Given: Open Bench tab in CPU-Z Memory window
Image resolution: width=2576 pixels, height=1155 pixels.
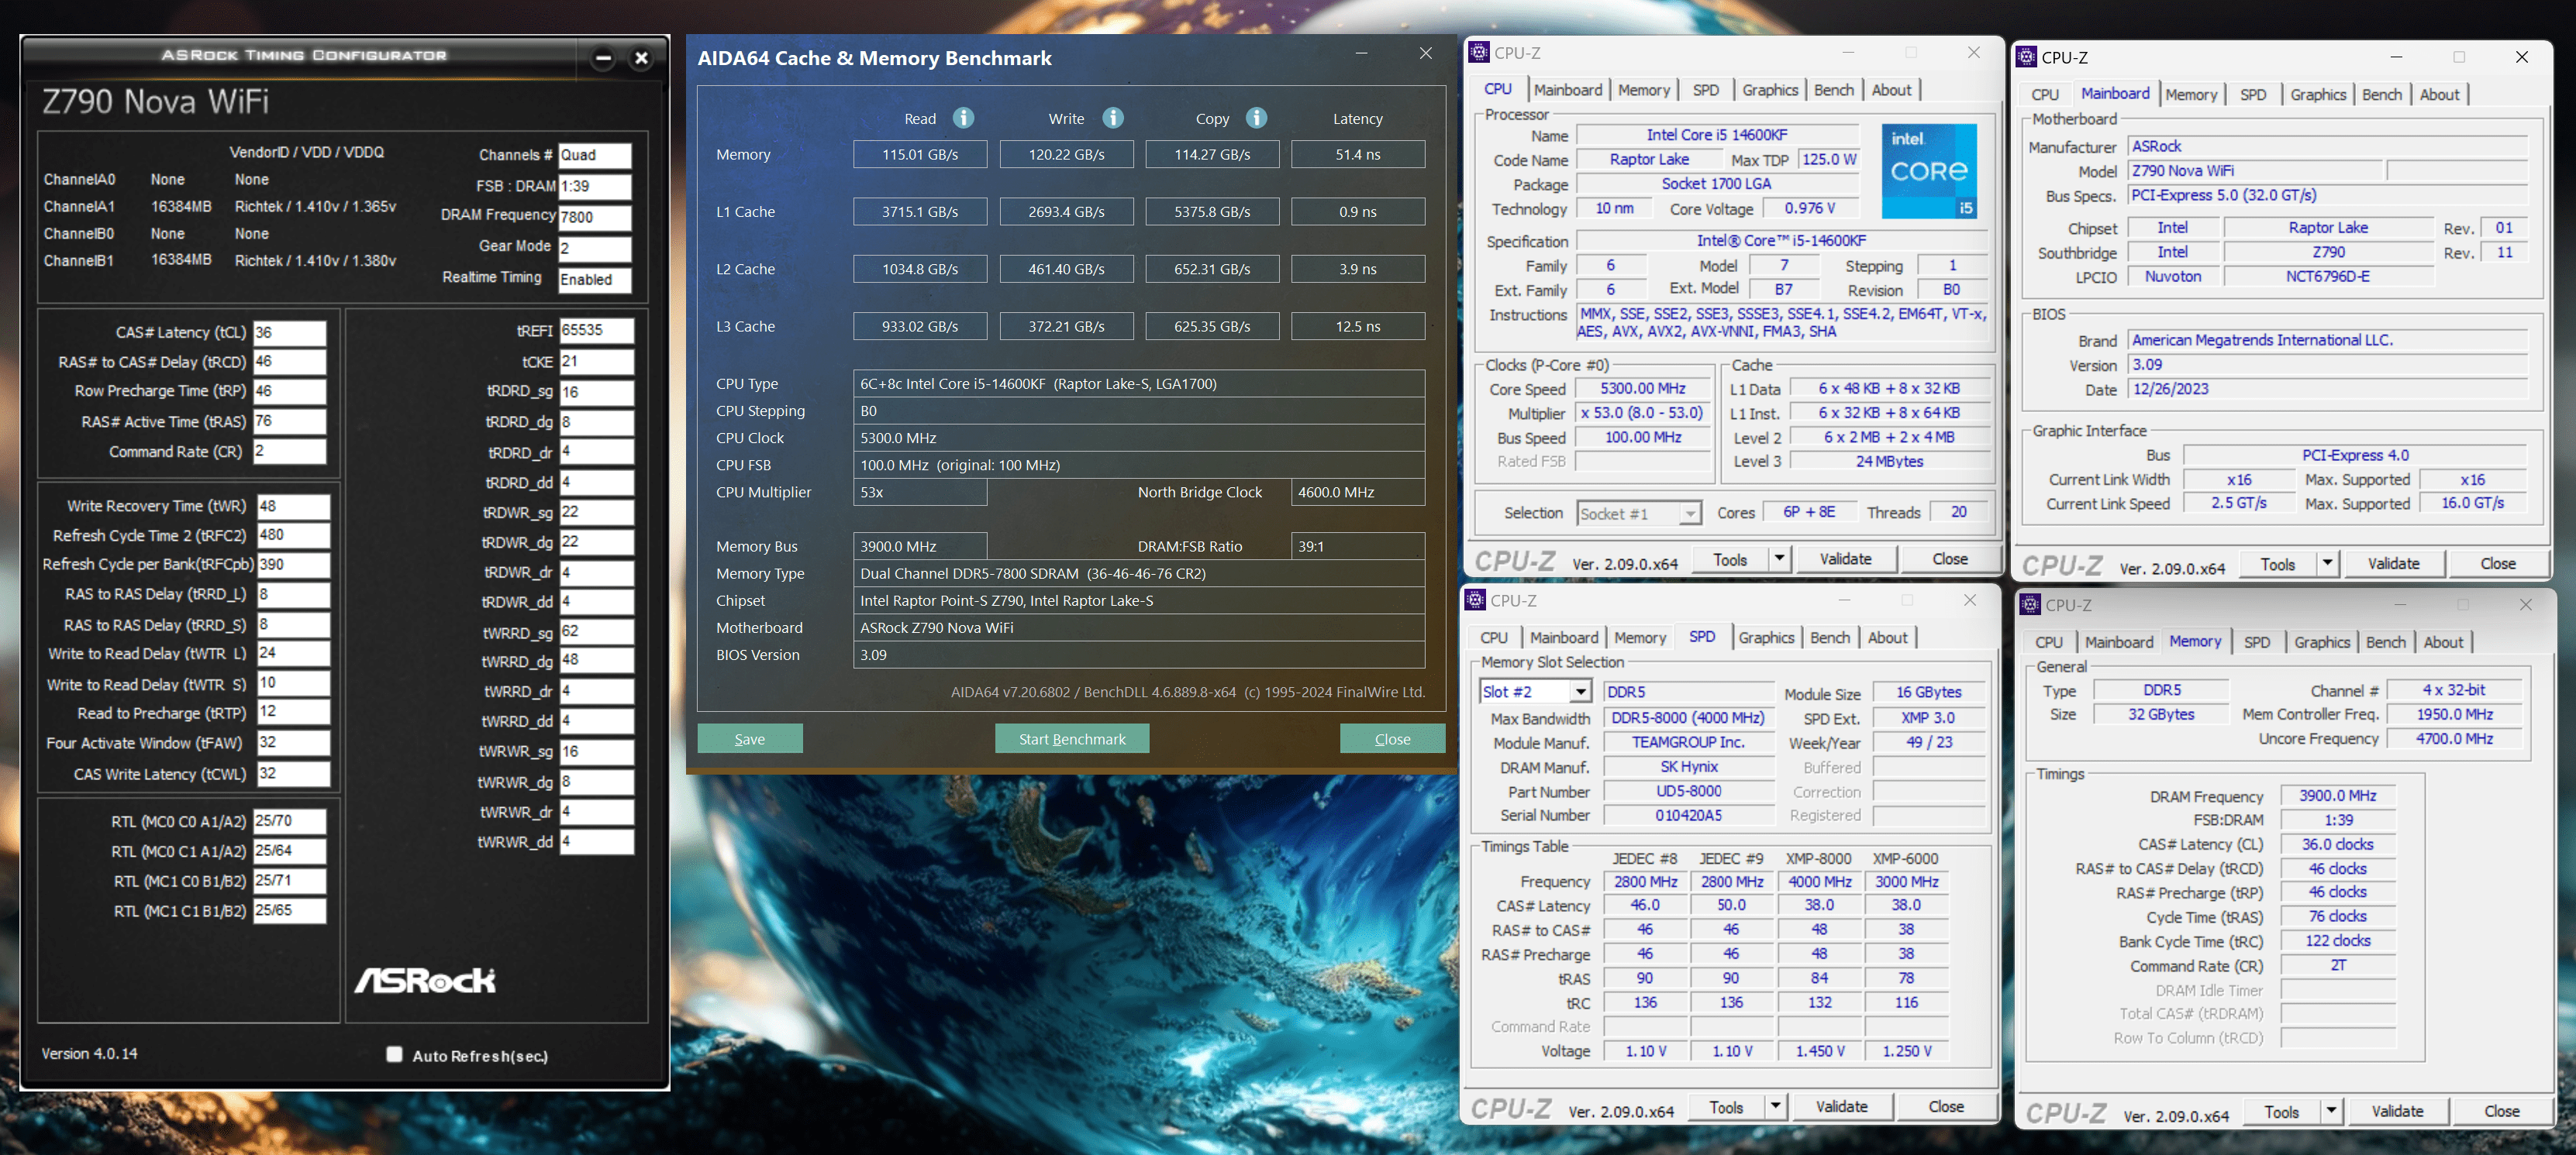Looking at the screenshot, I should (2385, 642).
